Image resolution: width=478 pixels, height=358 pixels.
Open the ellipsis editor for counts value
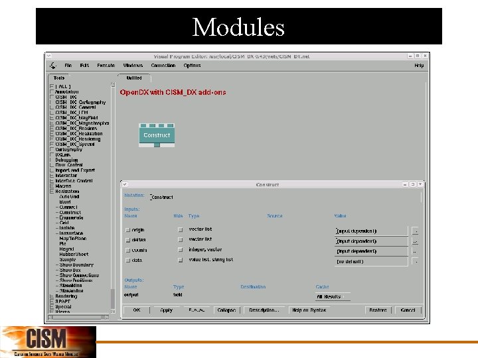click(x=415, y=251)
